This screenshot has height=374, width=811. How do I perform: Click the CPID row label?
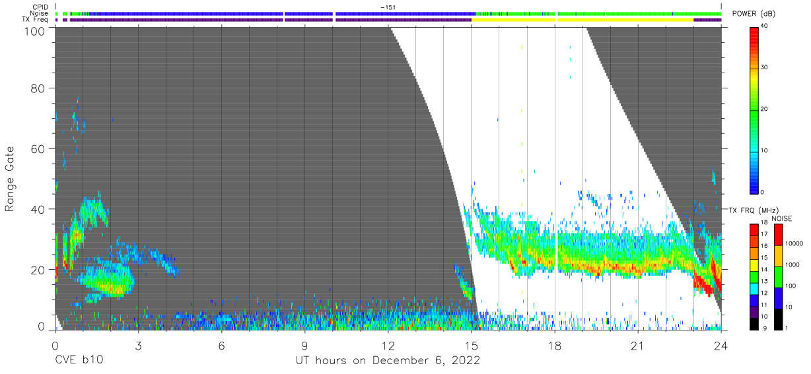pyautogui.click(x=41, y=7)
